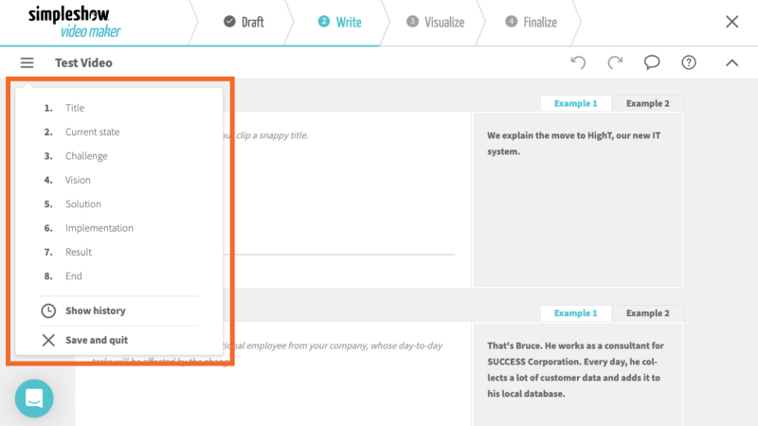Select Example 2 tab in the first section

[647, 103]
